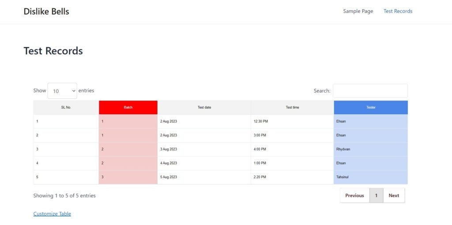Select page 1 in pagination
The width and height of the screenshot is (452, 225).
coord(376,195)
